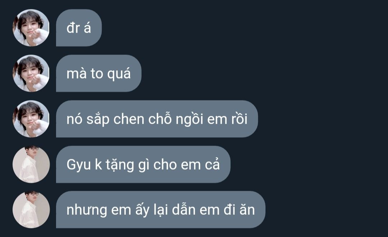Tap avatar next to "mà to quá" message
This screenshot has height=237, width=388.
tap(31, 73)
